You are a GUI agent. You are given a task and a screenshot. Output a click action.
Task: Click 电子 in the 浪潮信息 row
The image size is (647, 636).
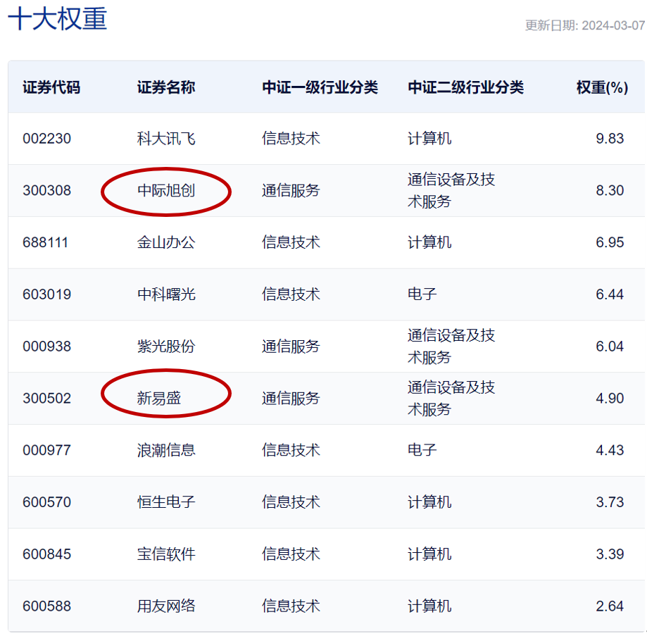pyautogui.click(x=422, y=450)
